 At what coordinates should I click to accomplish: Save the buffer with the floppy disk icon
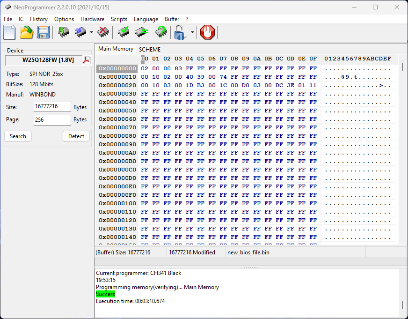(x=43, y=32)
